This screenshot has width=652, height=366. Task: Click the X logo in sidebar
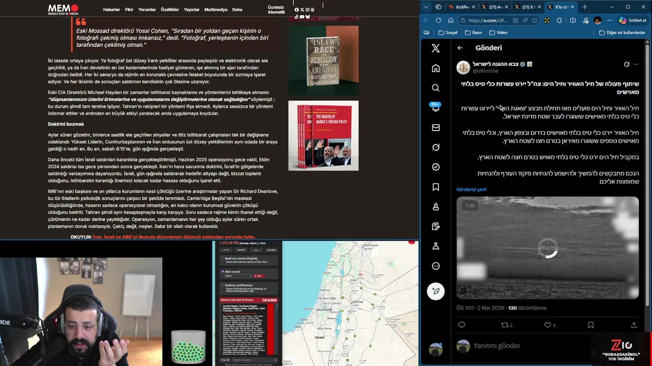(436, 48)
